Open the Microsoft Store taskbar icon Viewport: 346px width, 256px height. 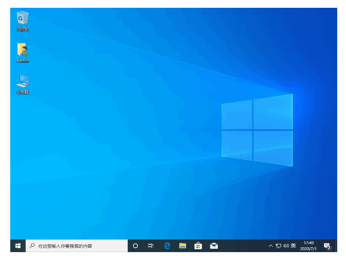(198, 246)
